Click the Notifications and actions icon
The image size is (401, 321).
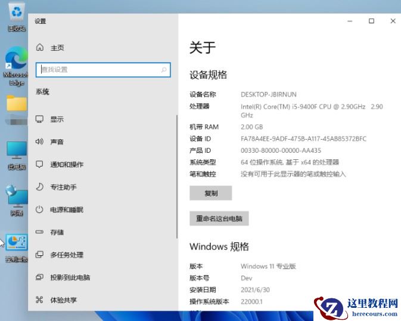click(x=39, y=164)
